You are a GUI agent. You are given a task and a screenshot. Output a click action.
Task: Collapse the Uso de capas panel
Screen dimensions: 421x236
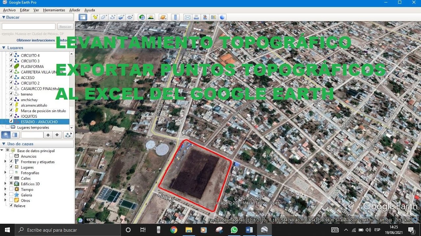(4, 144)
